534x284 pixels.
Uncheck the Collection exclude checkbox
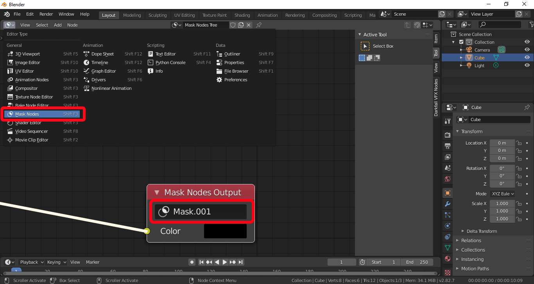(461, 42)
